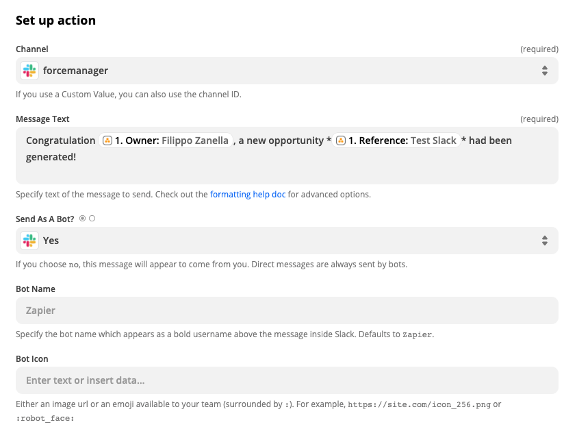Click the Message Text field label
This screenshot has width=577, height=429.
coord(42,119)
